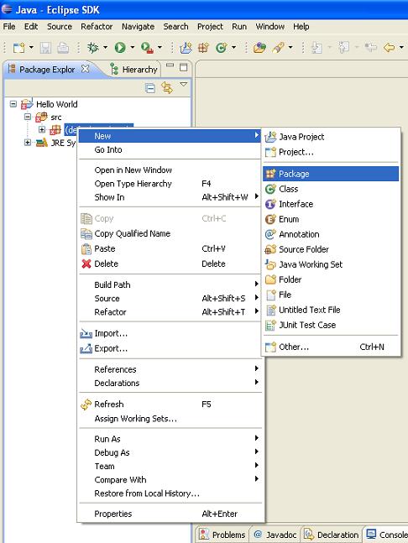This screenshot has width=408, height=543.
Task: Open Package Explorer view menu triangle
Action: pyautogui.click(x=184, y=85)
